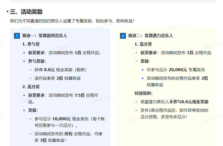Image resolution: width=223 pixels, height=146 pixels.
Task: Select the 1. 瓜分奖 subheading in 赛道二
Action: [143, 44]
